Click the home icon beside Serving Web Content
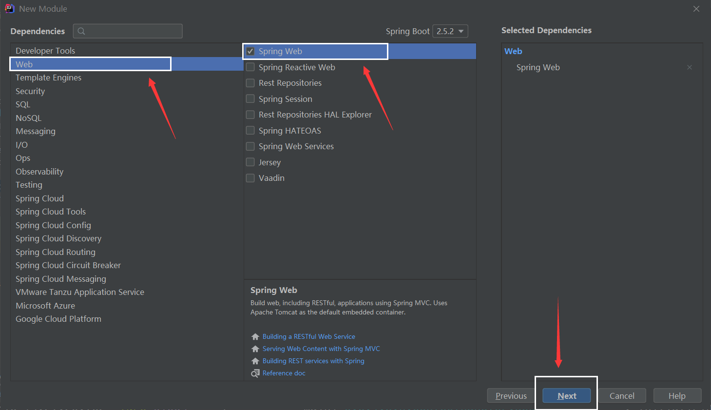Viewport: 711px width, 410px height. point(255,349)
